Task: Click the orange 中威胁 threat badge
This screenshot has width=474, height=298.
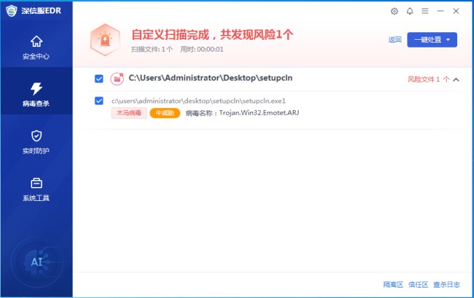Action: tap(165, 113)
